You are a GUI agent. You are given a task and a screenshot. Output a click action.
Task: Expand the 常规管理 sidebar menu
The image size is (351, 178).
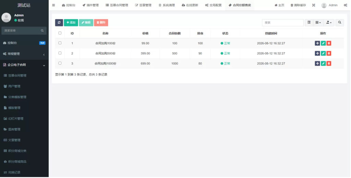click(24, 54)
